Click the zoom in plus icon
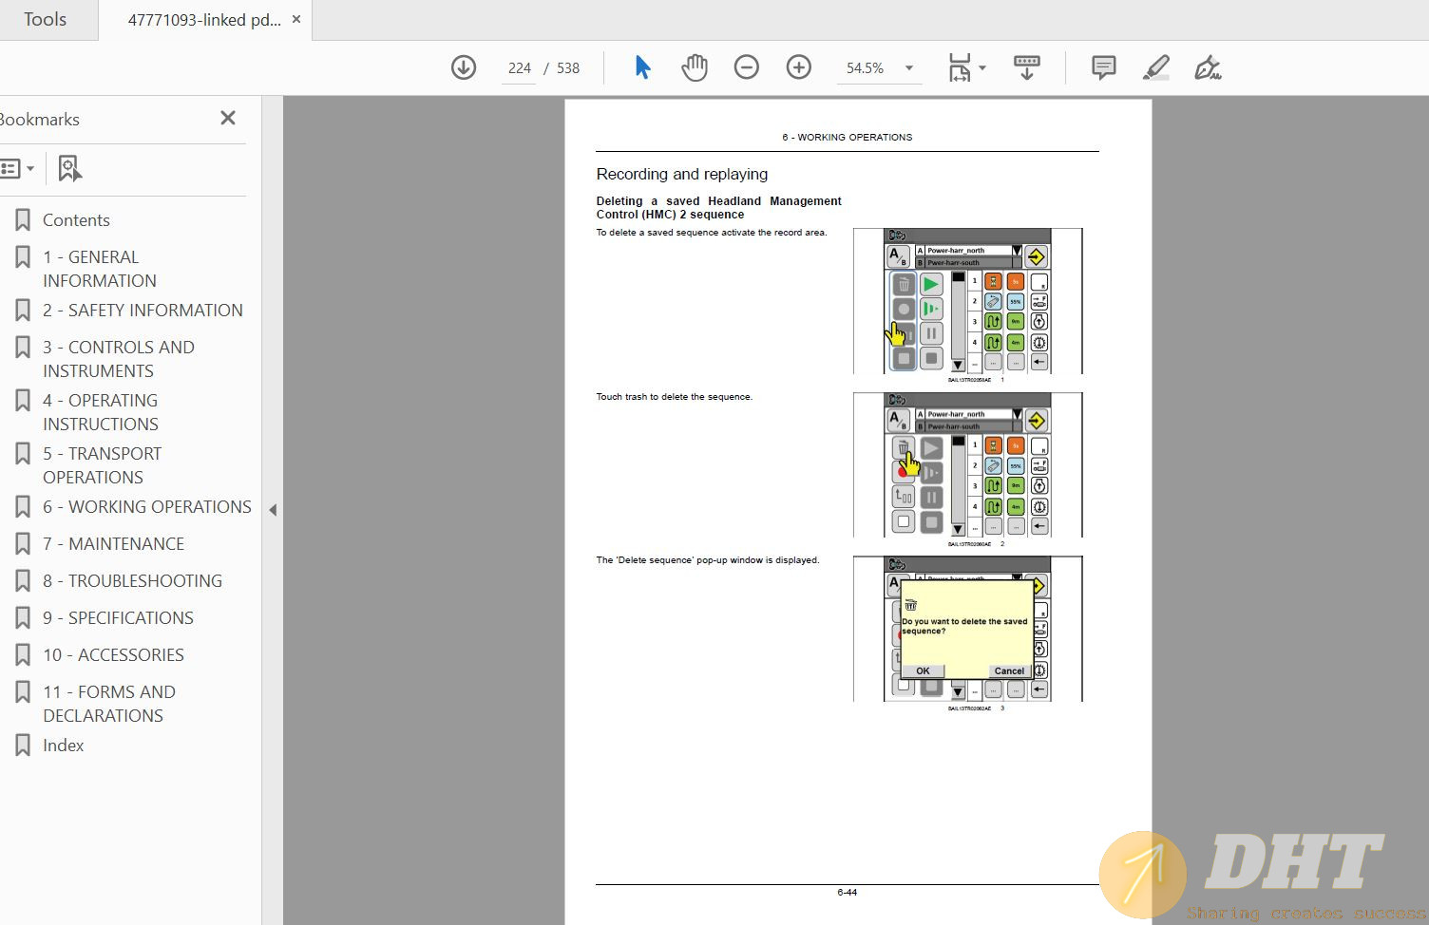The width and height of the screenshot is (1429, 925). (x=799, y=67)
